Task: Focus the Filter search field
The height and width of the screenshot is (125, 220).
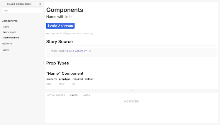Action: point(22,11)
